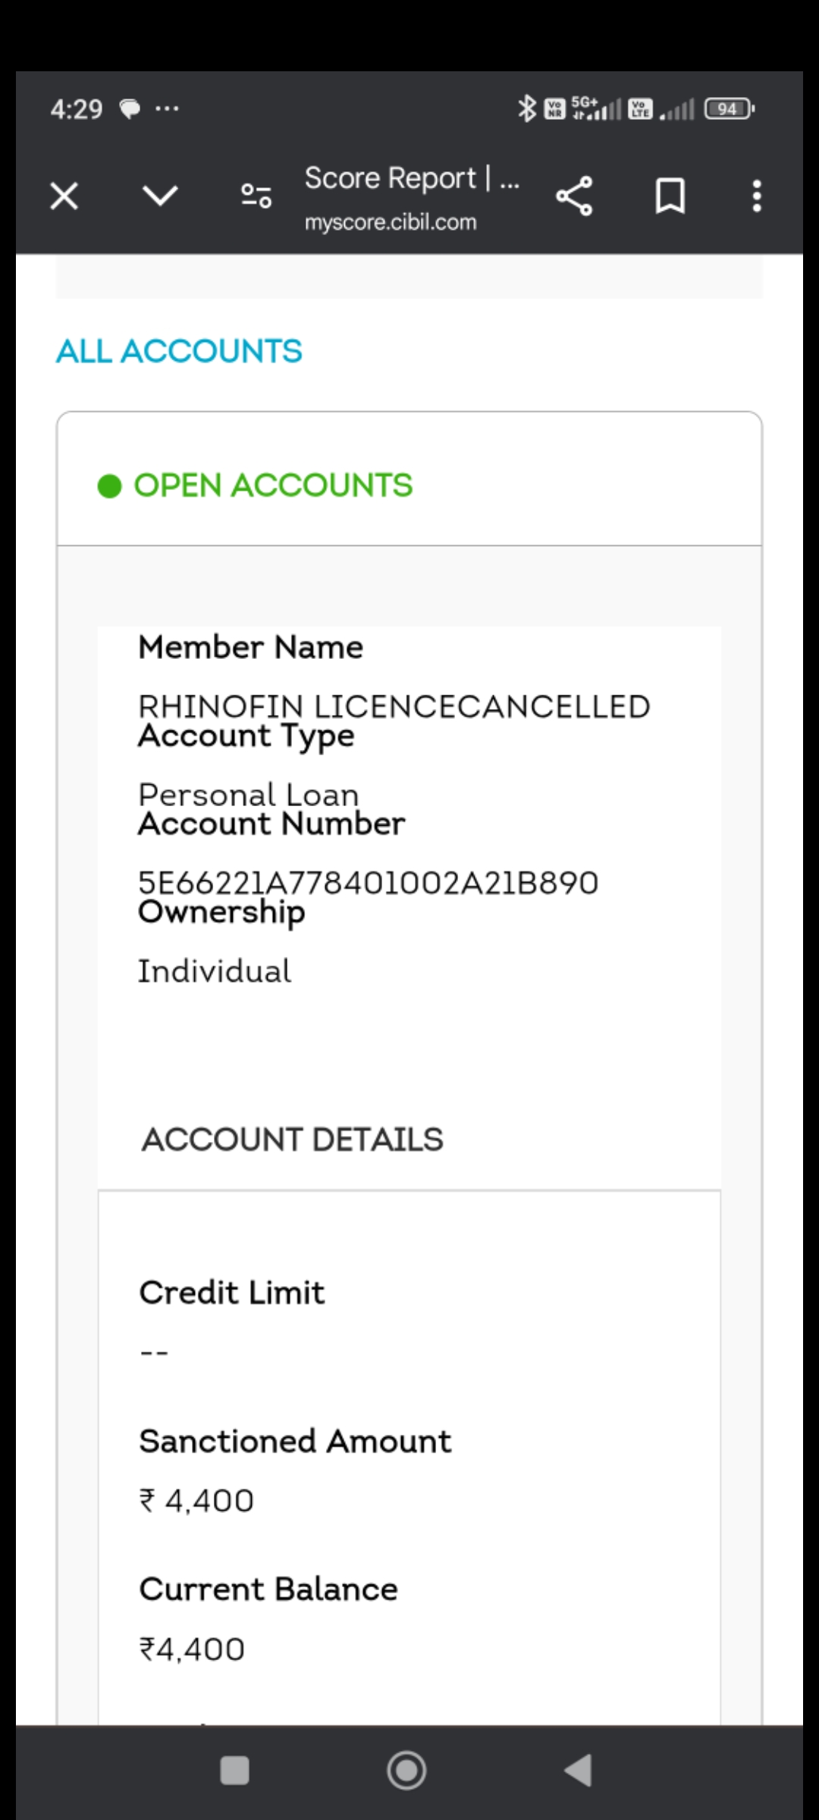819x1820 pixels.
Task: Tap the green open-status dot
Action: 110,486
